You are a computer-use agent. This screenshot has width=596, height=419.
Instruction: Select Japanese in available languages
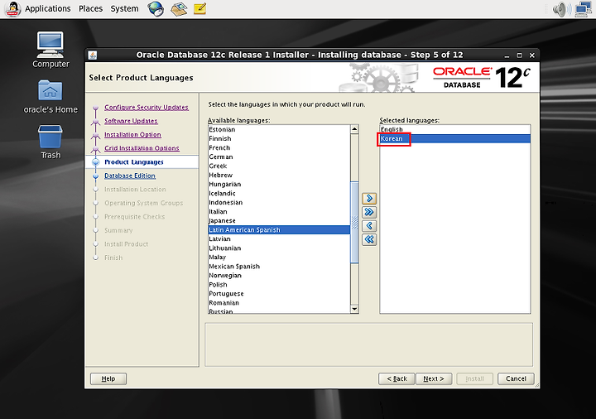(279, 221)
